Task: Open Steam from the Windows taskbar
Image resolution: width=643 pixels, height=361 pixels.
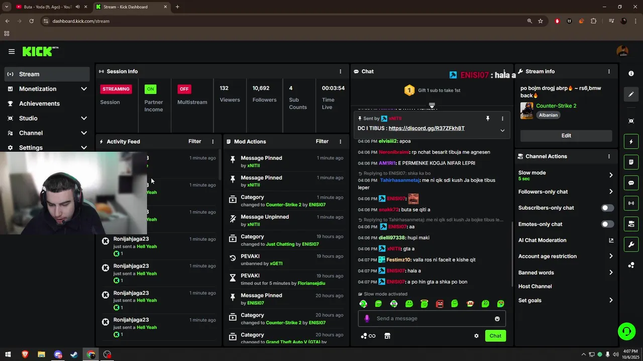Action: tap(74, 354)
